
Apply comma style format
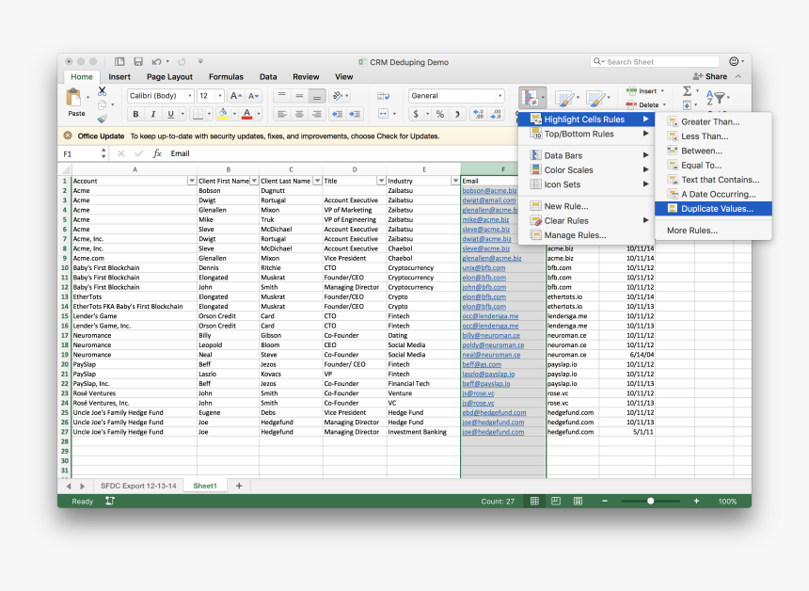[x=457, y=114]
